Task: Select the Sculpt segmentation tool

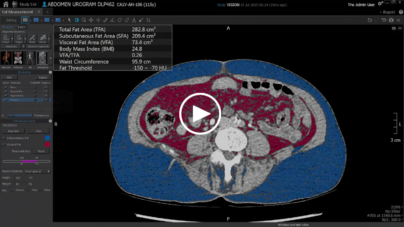Action: pos(6,39)
